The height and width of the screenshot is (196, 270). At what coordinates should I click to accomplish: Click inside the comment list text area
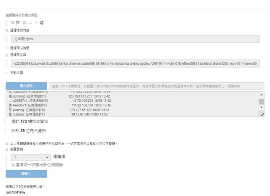tap(127, 103)
